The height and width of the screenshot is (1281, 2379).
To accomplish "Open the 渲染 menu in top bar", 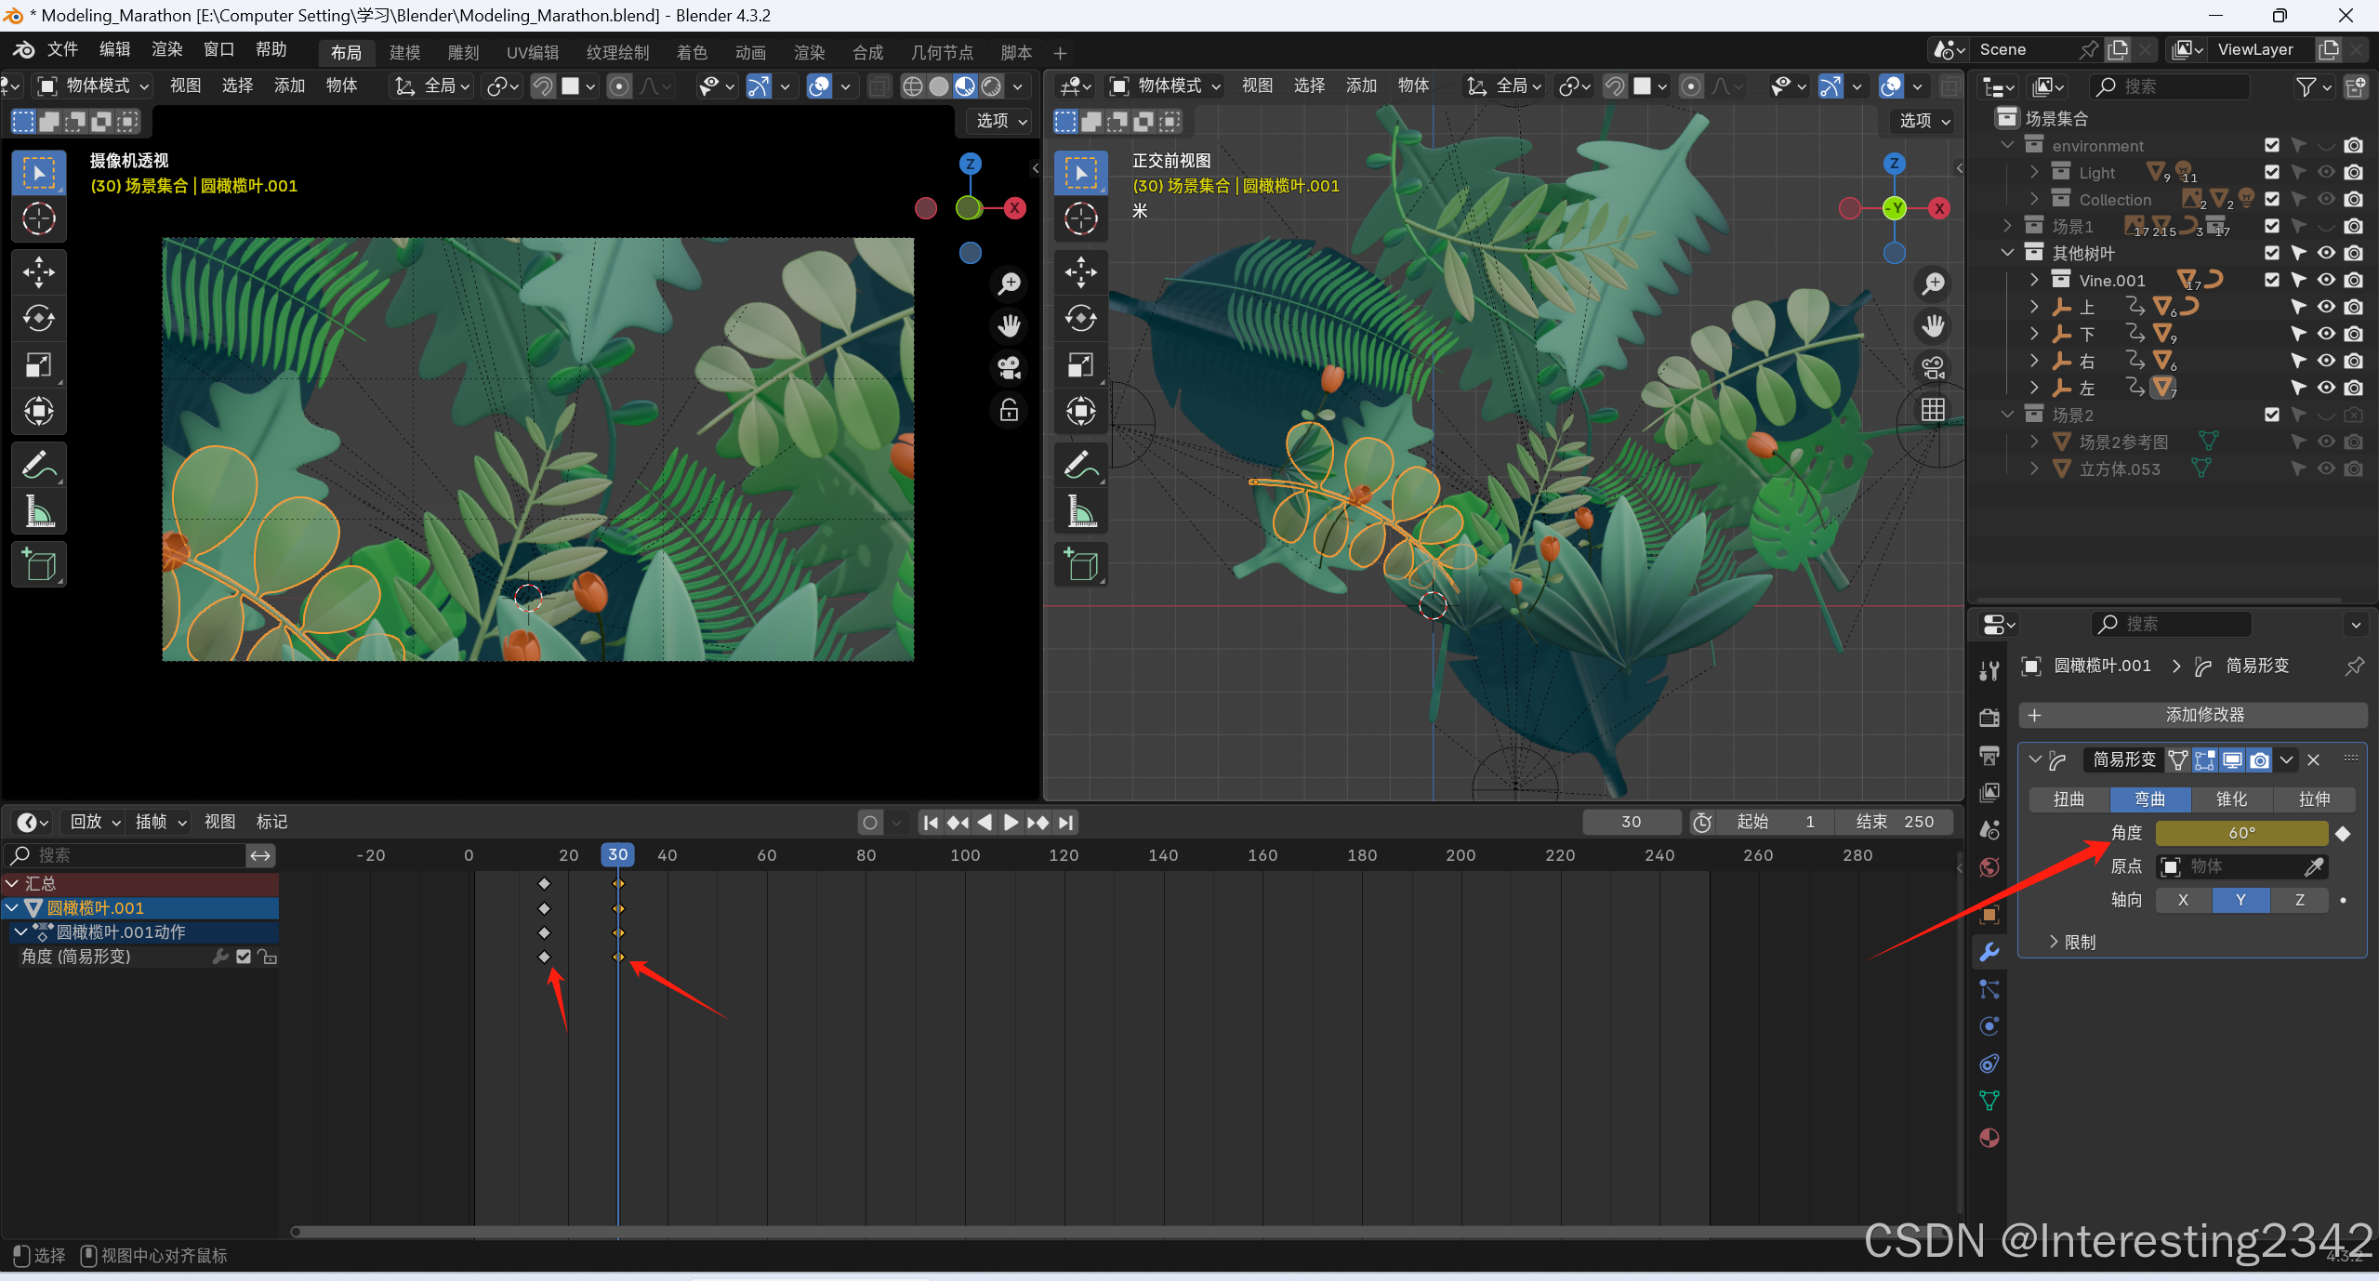I will (166, 49).
